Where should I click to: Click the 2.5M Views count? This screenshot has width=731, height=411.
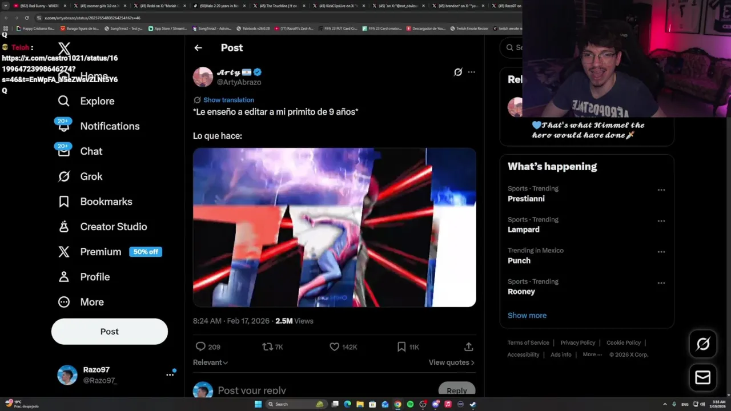(x=295, y=321)
